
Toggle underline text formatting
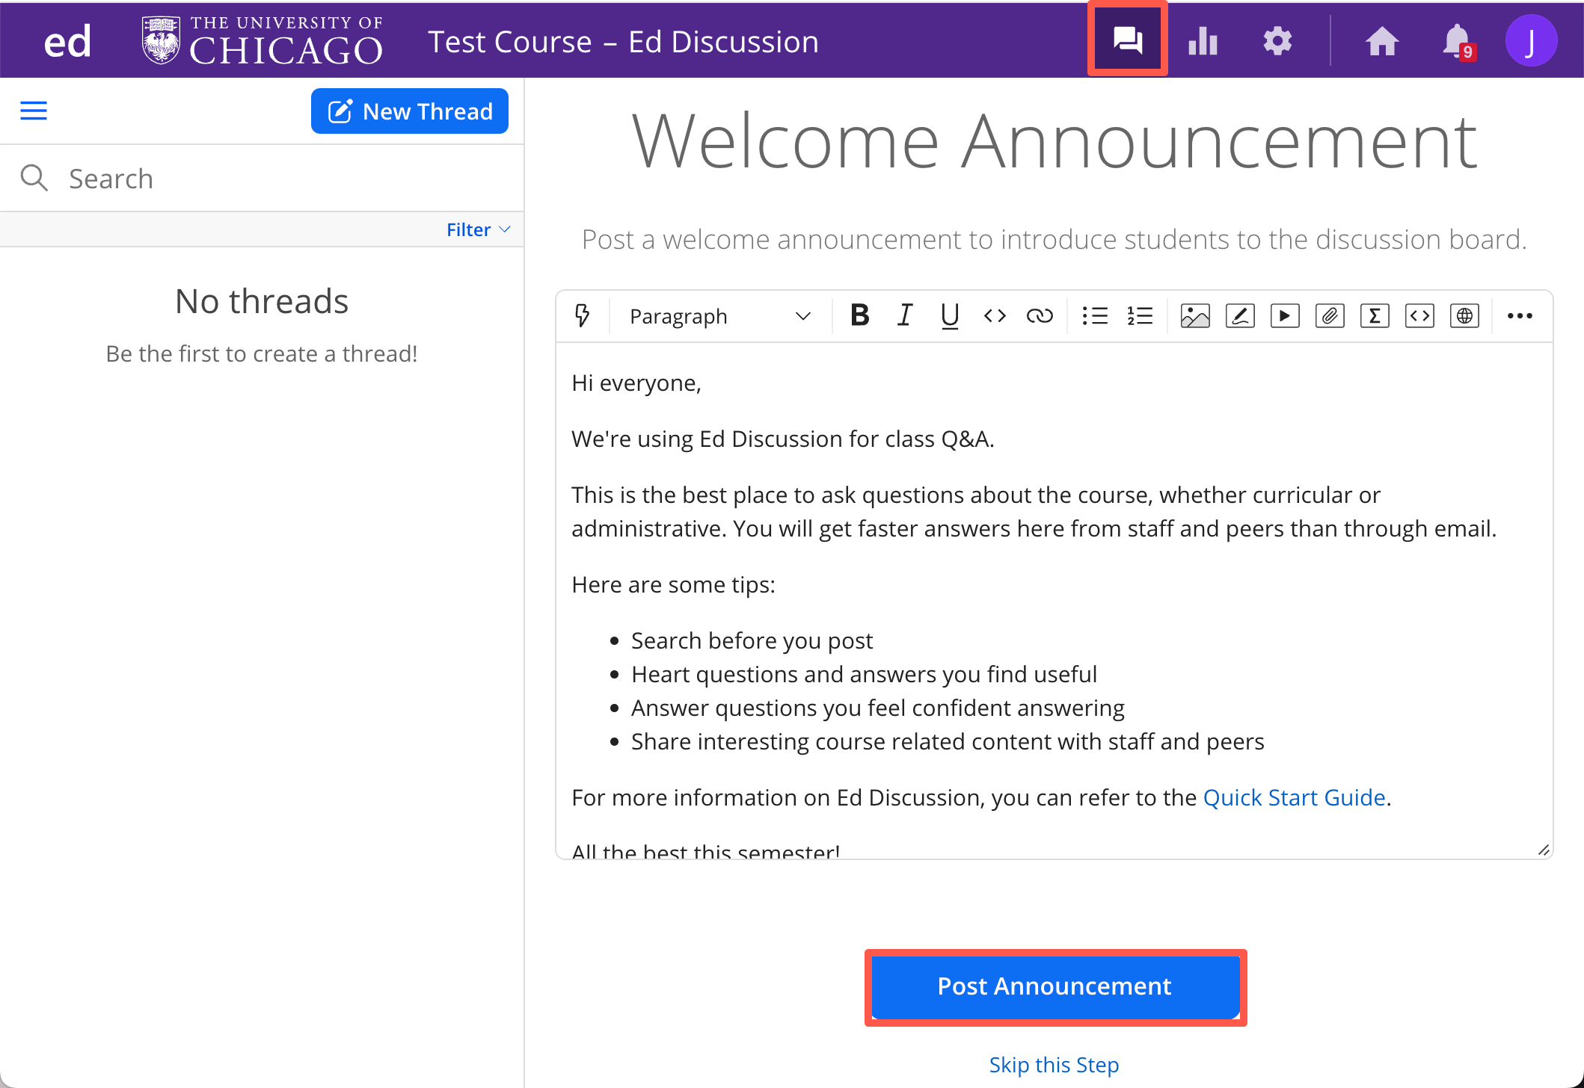point(949,315)
